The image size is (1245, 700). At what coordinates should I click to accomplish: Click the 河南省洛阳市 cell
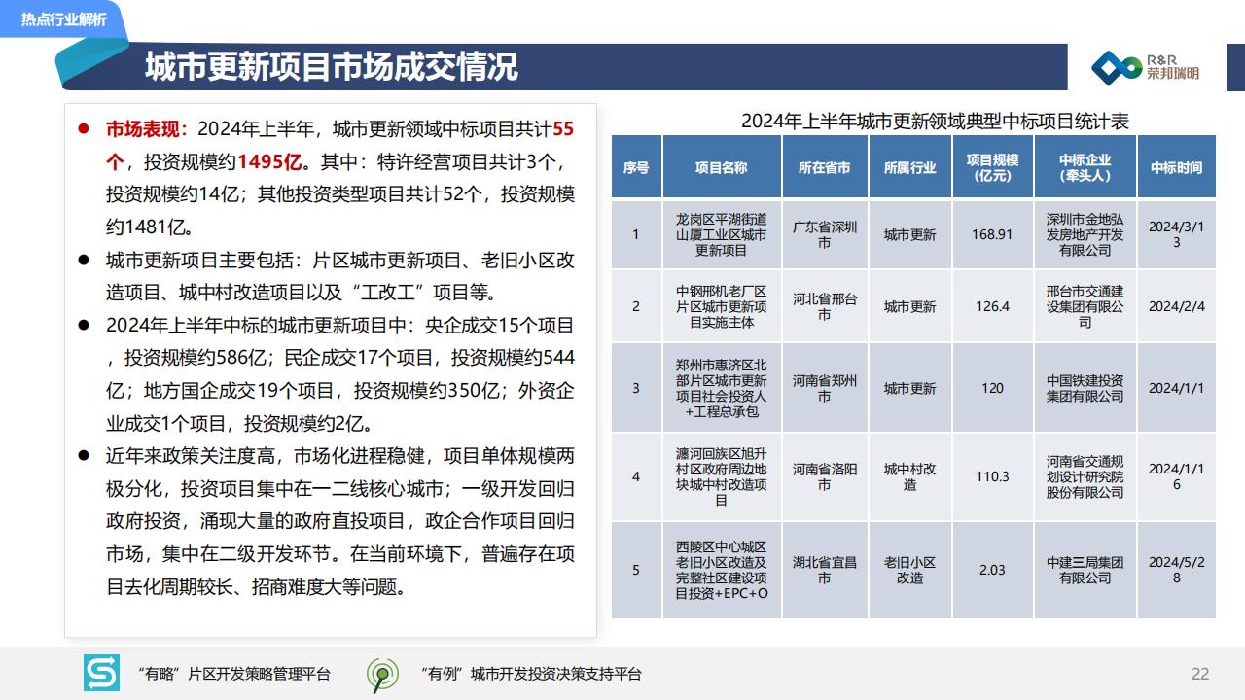click(824, 476)
